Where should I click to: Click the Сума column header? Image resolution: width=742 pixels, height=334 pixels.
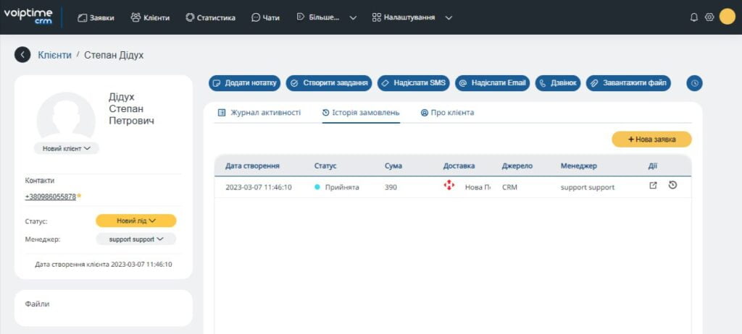pos(393,166)
